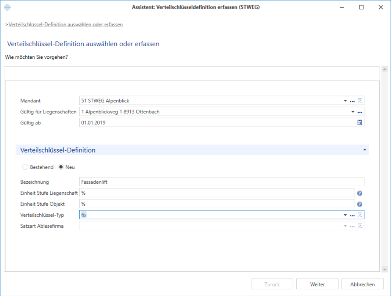391x296 pixels.
Task: Close the assistant window
Action: pos(381,7)
